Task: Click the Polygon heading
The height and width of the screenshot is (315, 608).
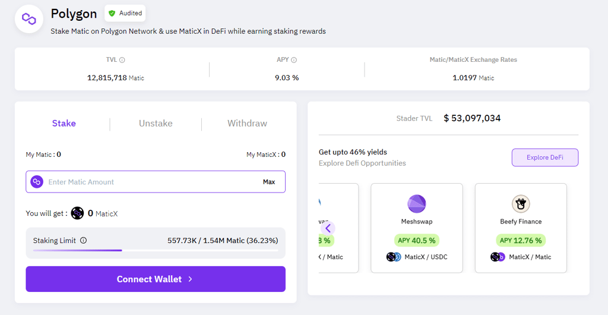Action: (74, 14)
